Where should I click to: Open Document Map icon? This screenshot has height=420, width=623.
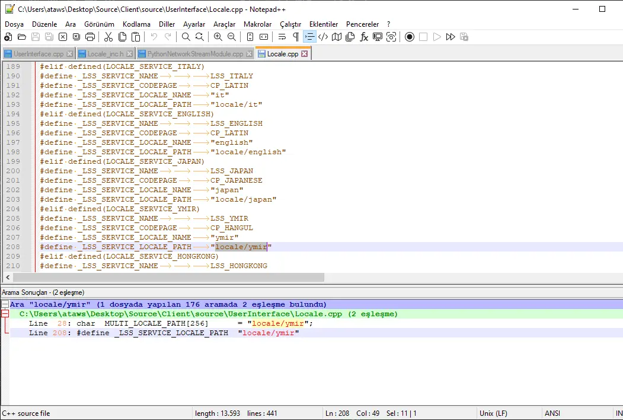337,37
